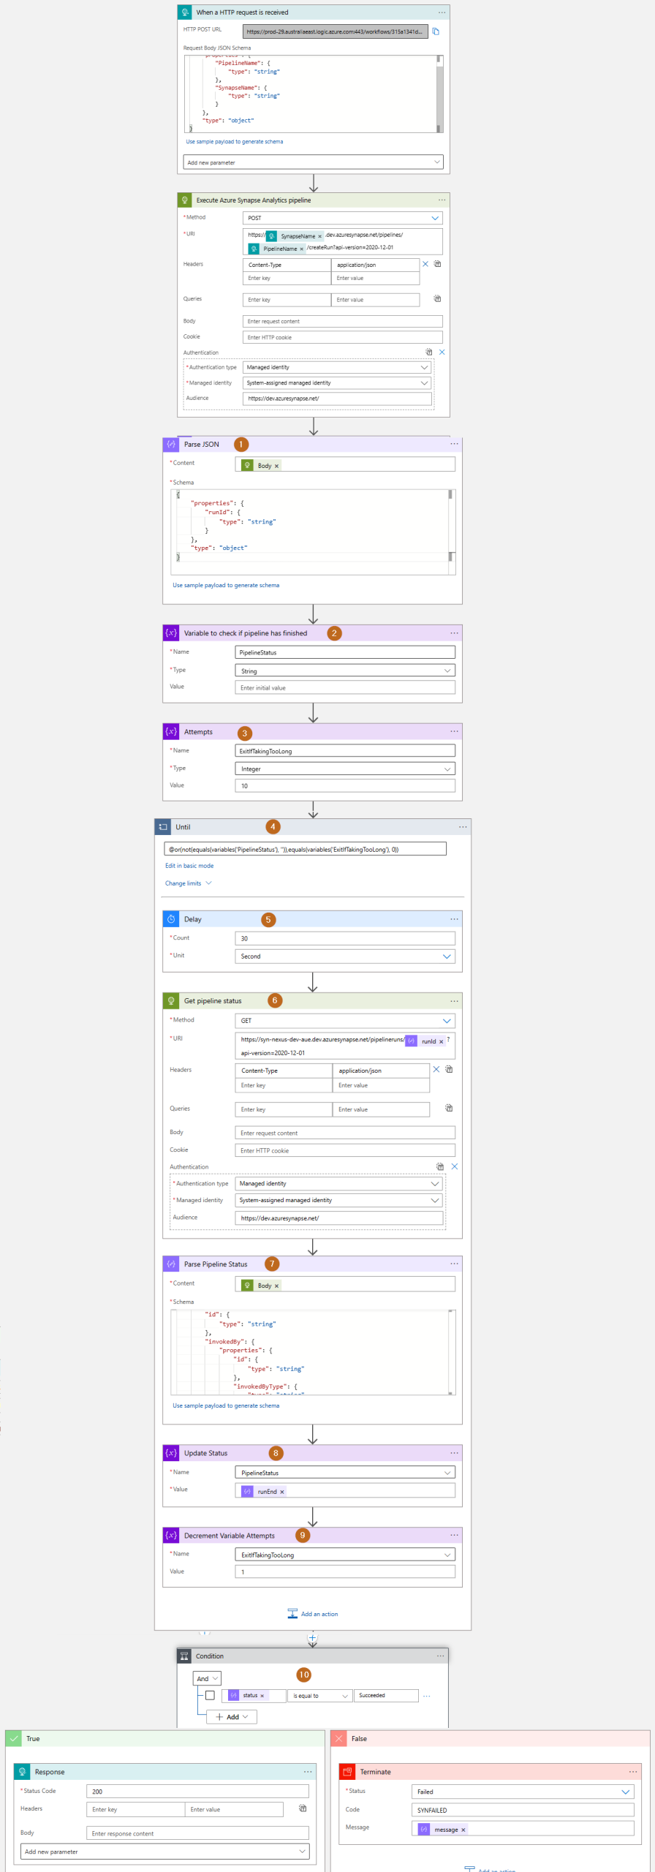The image size is (655, 1872).
Task: Open 'is equal to' operator dropdown
Action: point(320,1695)
